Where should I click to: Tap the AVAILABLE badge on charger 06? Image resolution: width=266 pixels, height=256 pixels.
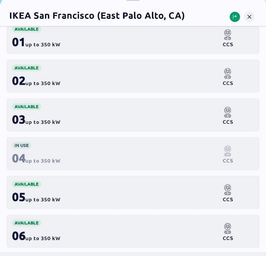27,223
